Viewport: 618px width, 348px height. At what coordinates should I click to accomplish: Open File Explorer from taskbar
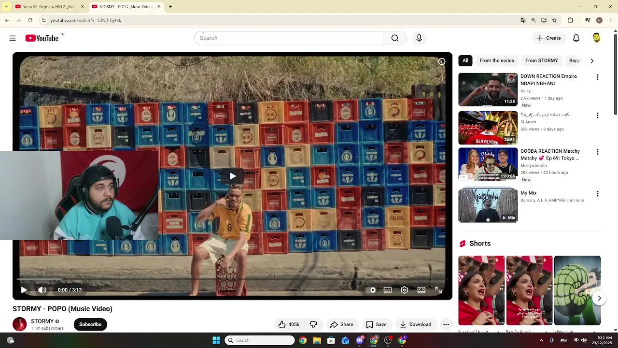(317, 340)
